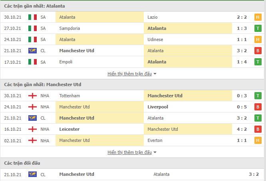Screen dimensions: 266x181
Task: Click the England flag beside Tottenham match
Action: coord(32,96)
